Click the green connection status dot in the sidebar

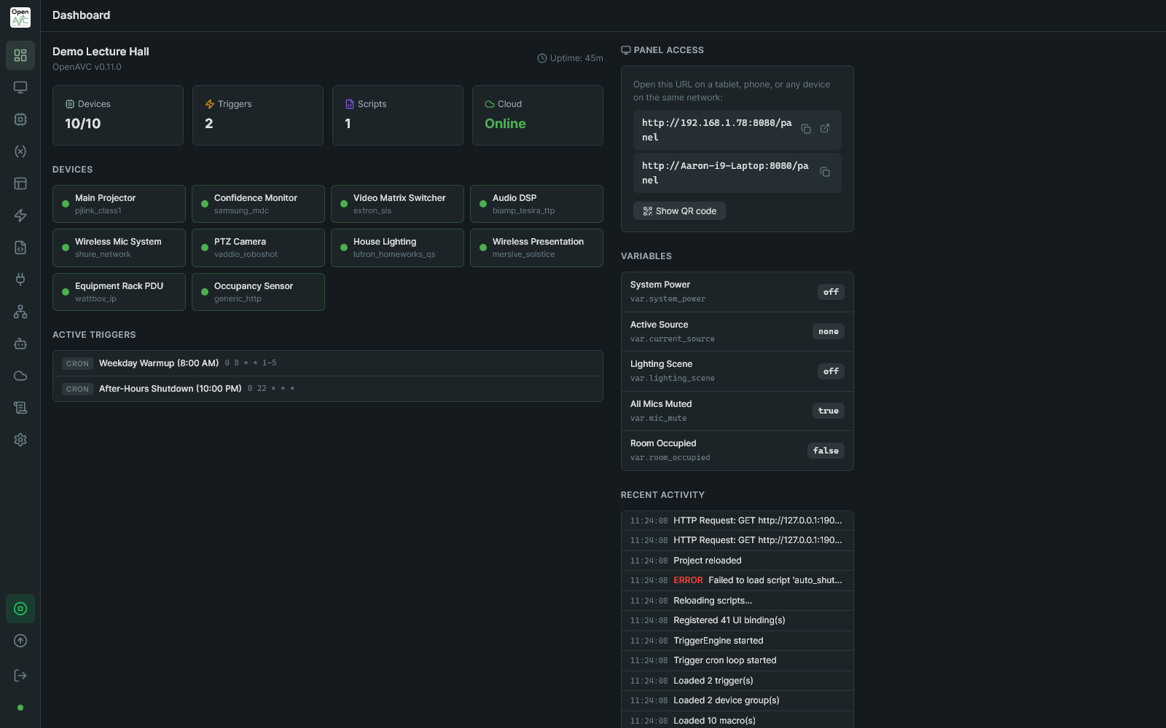pyautogui.click(x=20, y=708)
